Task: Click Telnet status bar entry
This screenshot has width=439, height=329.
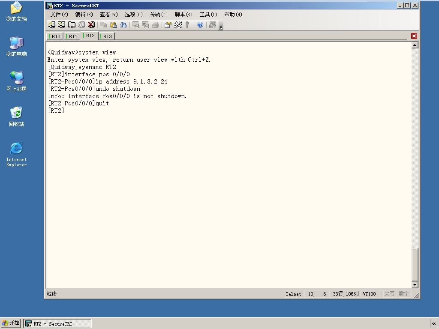Action: pyautogui.click(x=293, y=294)
